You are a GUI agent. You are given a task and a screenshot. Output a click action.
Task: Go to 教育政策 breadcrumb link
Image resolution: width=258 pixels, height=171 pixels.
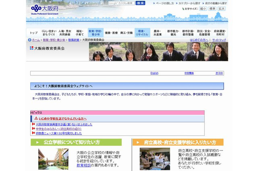click(x=74, y=40)
